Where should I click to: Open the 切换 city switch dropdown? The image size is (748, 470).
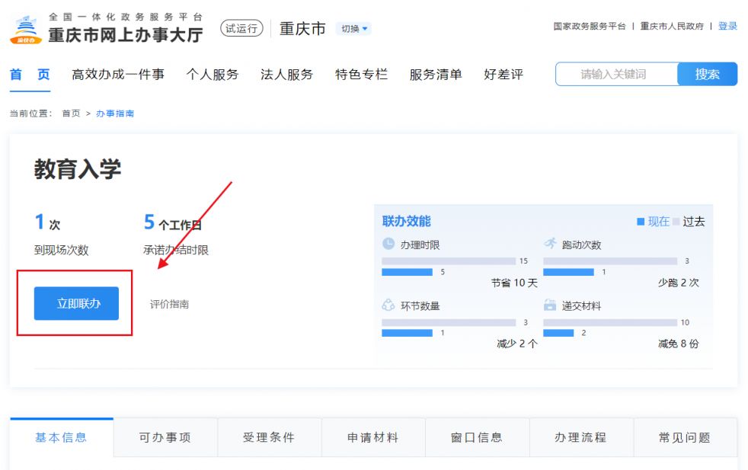click(354, 29)
